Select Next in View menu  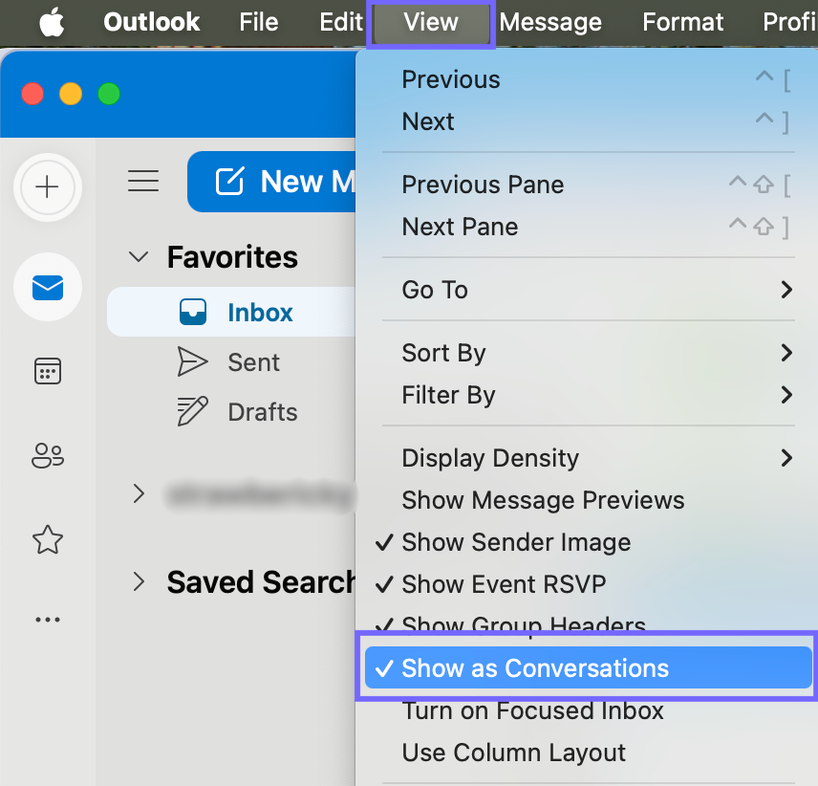coord(588,121)
